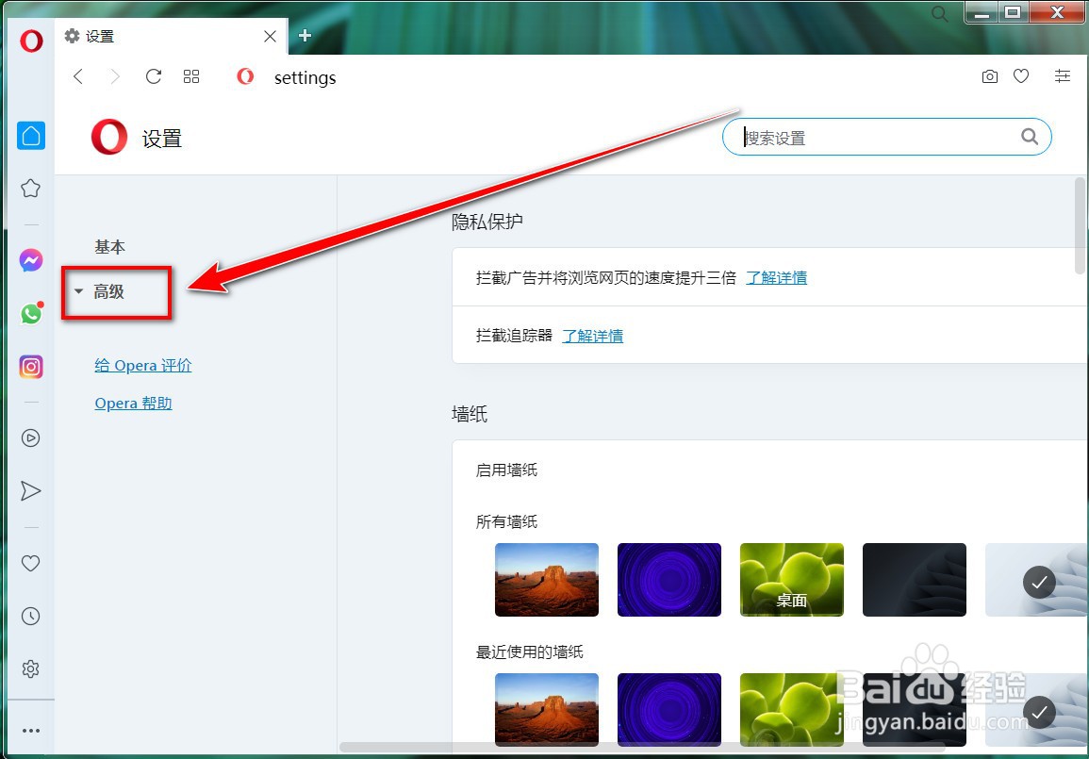Click the Opera logo beside settings address

pyautogui.click(x=245, y=76)
